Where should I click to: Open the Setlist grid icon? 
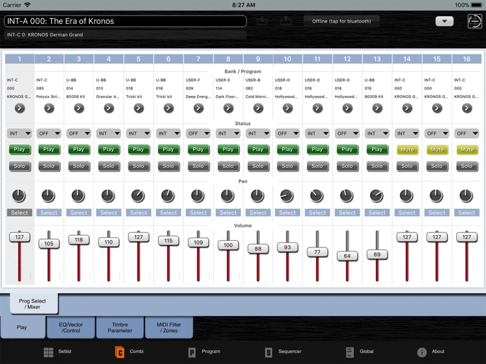coord(49,352)
